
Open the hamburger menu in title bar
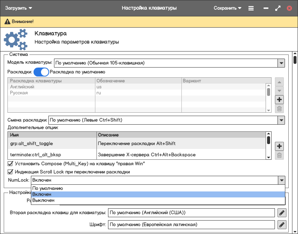[x=251, y=8]
